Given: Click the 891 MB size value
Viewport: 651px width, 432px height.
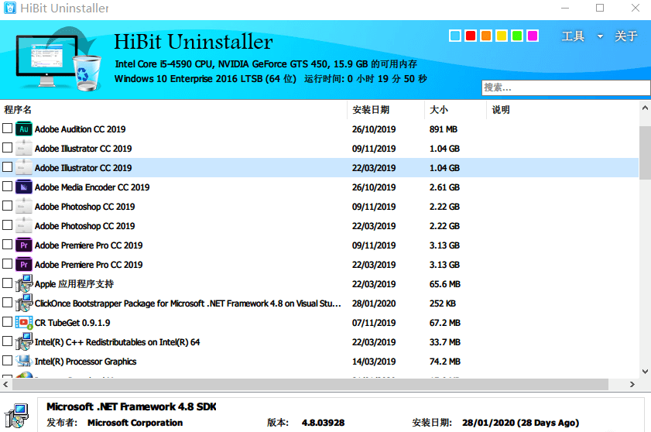Looking at the screenshot, I should click(444, 129).
